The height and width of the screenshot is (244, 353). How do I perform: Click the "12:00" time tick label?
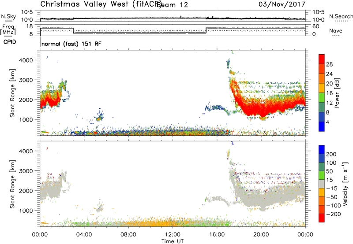173,235
